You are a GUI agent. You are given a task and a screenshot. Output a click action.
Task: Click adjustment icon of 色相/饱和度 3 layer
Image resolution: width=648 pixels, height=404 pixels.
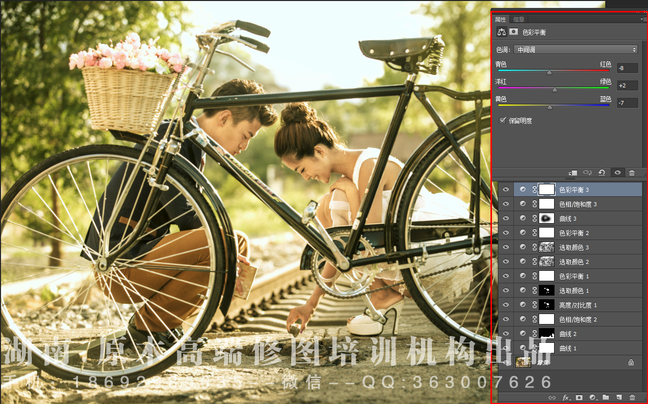point(523,204)
